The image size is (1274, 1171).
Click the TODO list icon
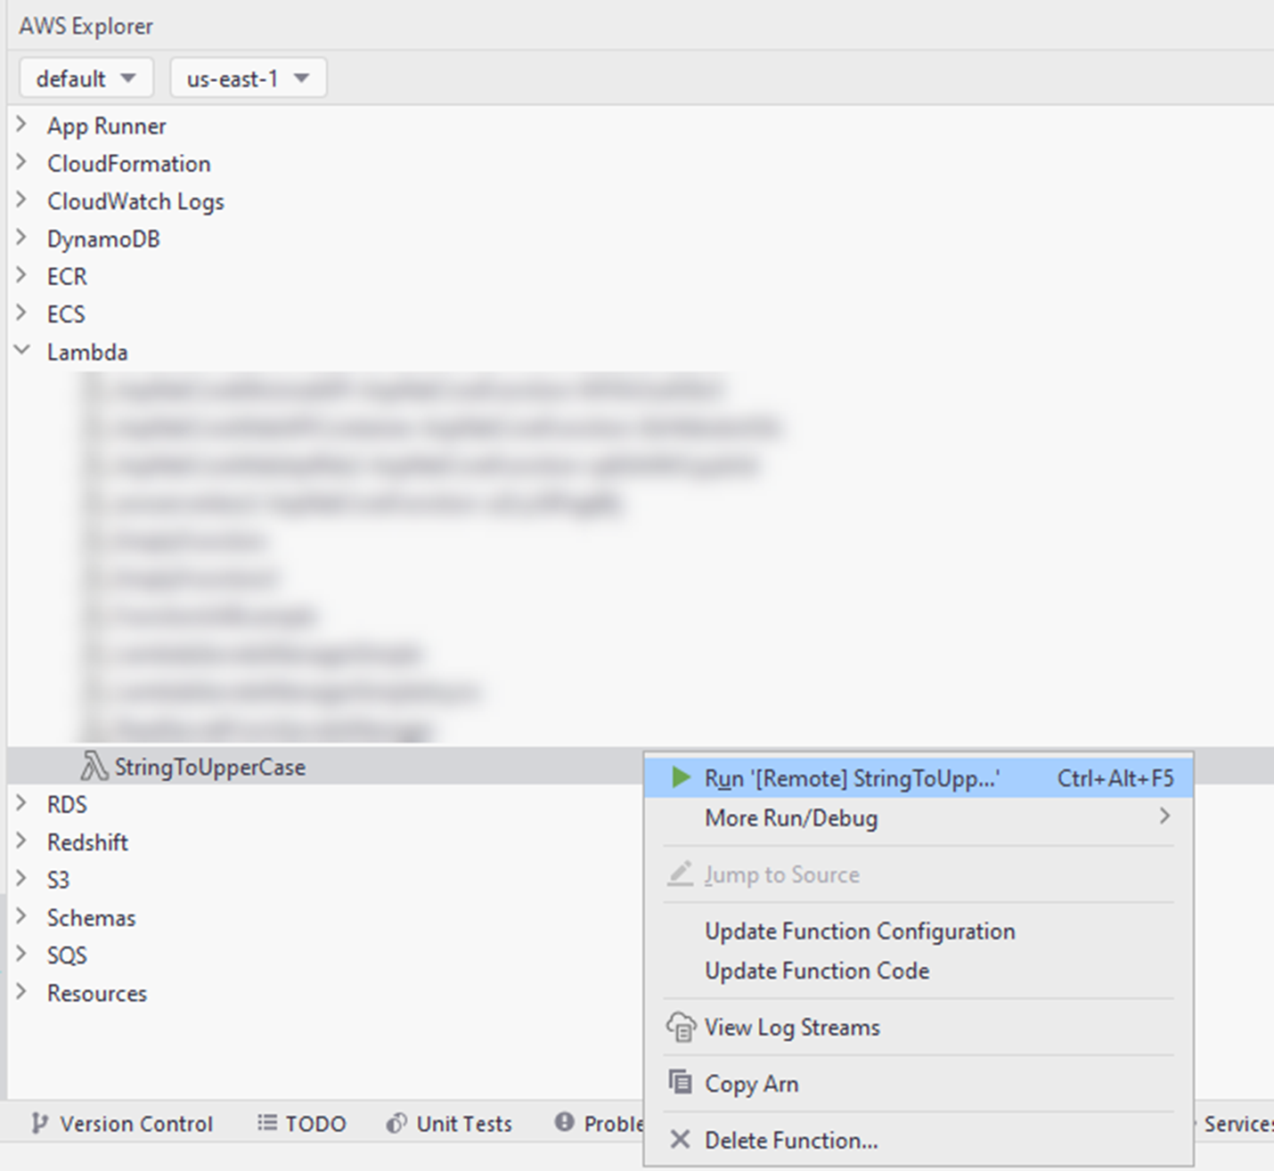266,1123
